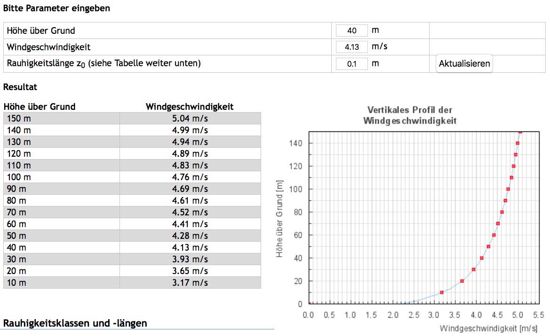Click the Höhe über Grund table column header
Viewport: 550px width, 336px height.
40,107
